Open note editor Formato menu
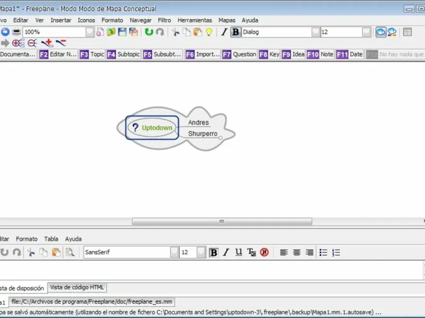This screenshot has width=425, height=318. click(27, 239)
